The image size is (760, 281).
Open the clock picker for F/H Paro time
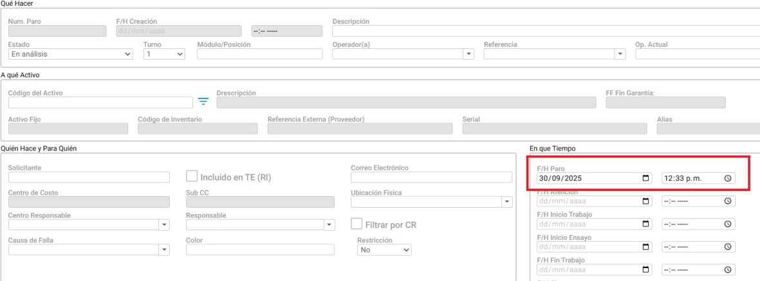click(728, 178)
